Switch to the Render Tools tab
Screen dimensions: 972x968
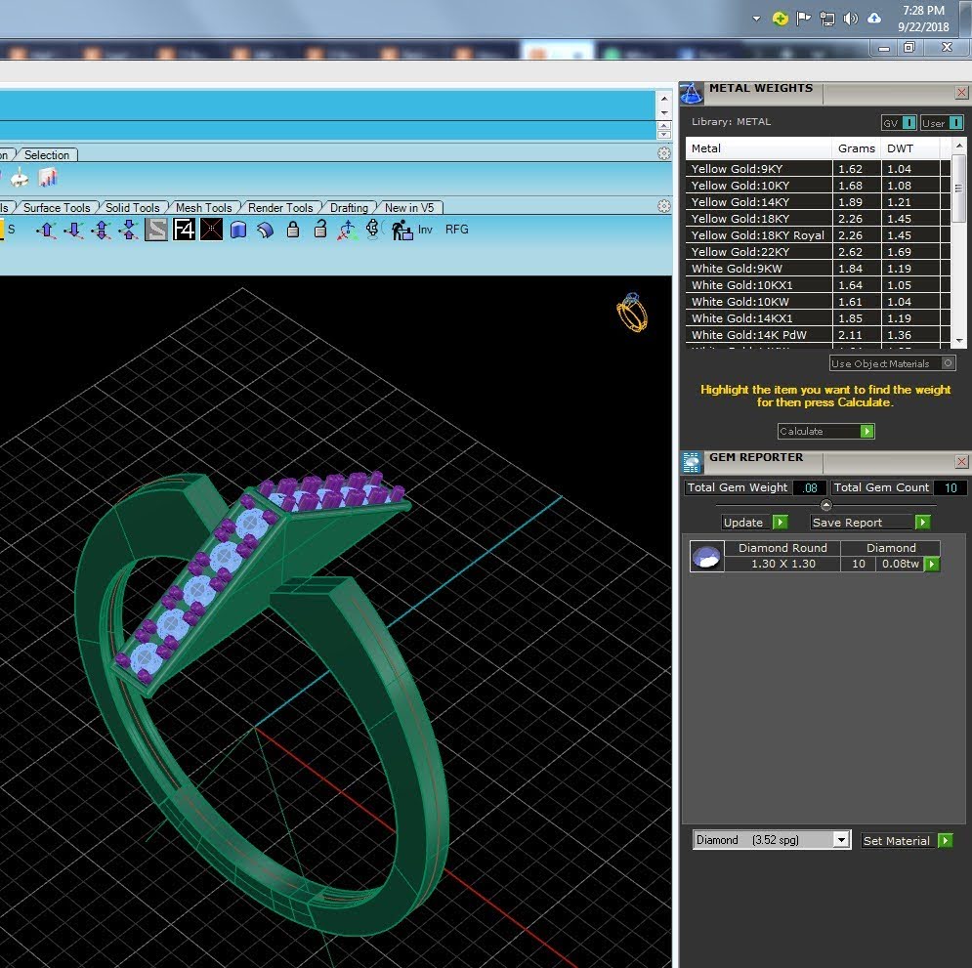pyautogui.click(x=280, y=208)
